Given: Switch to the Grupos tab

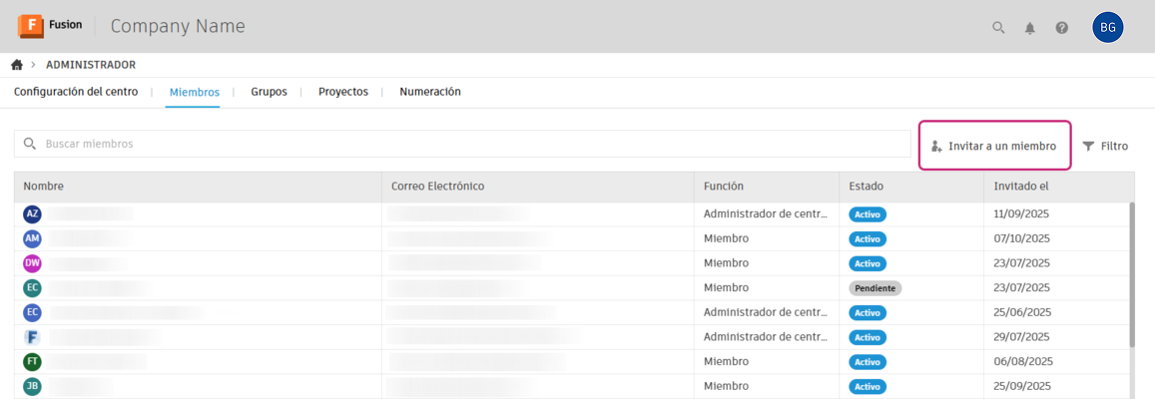Looking at the screenshot, I should (269, 92).
